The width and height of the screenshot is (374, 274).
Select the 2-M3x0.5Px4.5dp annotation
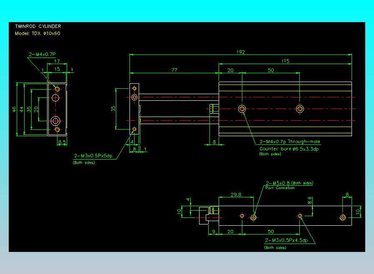(x=286, y=240)
